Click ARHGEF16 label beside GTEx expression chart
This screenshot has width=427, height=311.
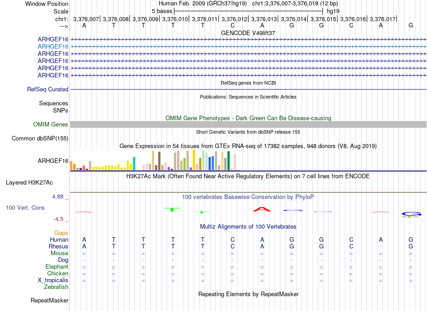coord(53,161)
